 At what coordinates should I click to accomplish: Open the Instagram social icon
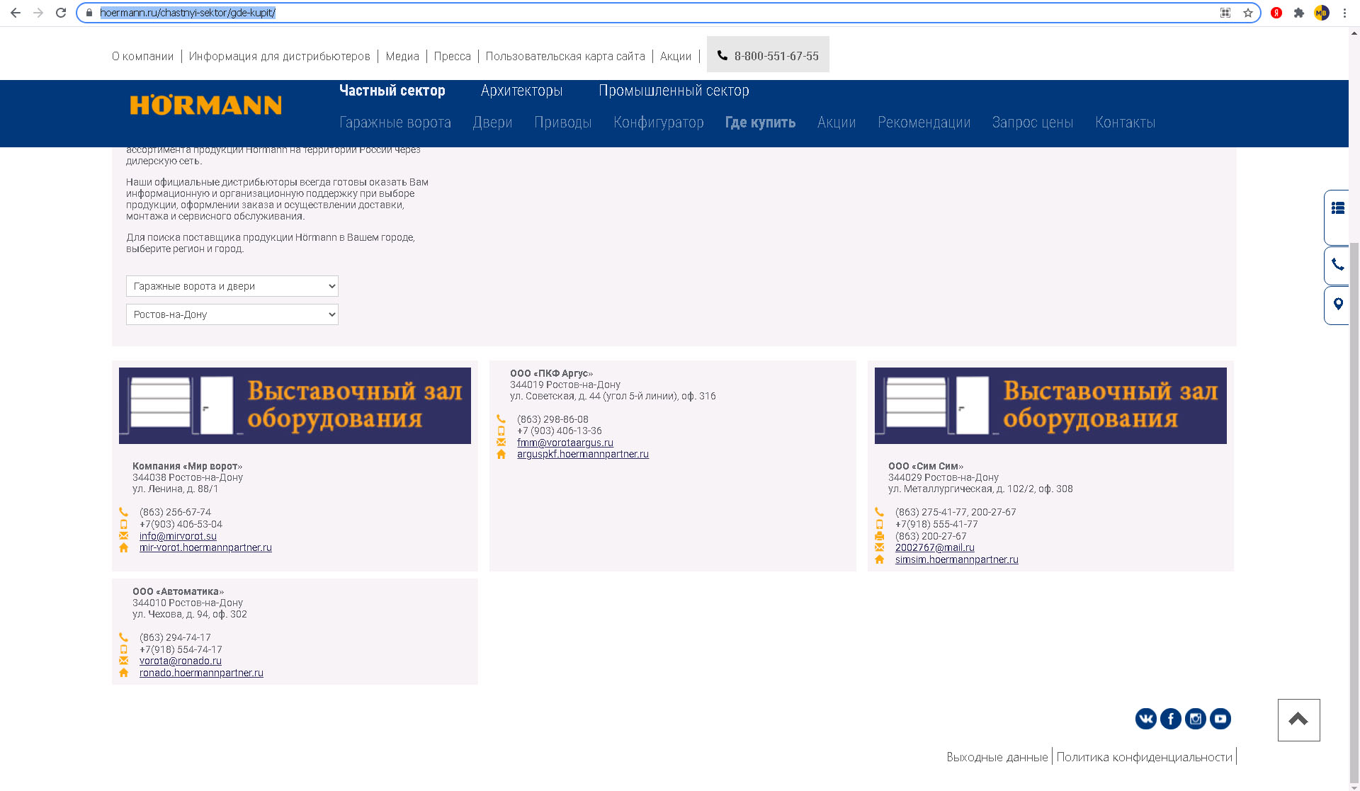pyautogui.click(x=1196, y=719)
